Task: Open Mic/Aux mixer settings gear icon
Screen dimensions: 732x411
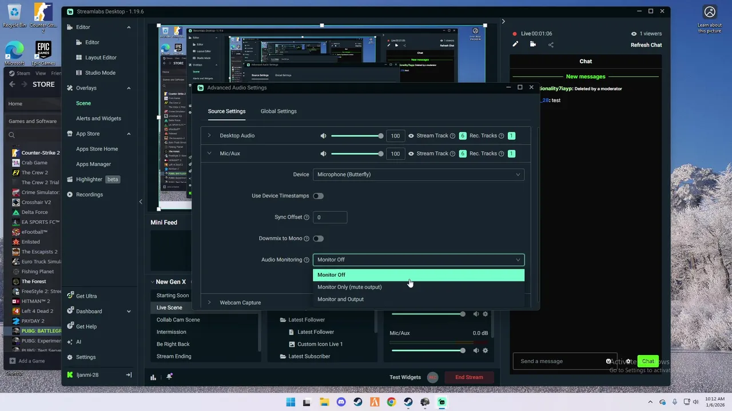Action: [486, 350]
